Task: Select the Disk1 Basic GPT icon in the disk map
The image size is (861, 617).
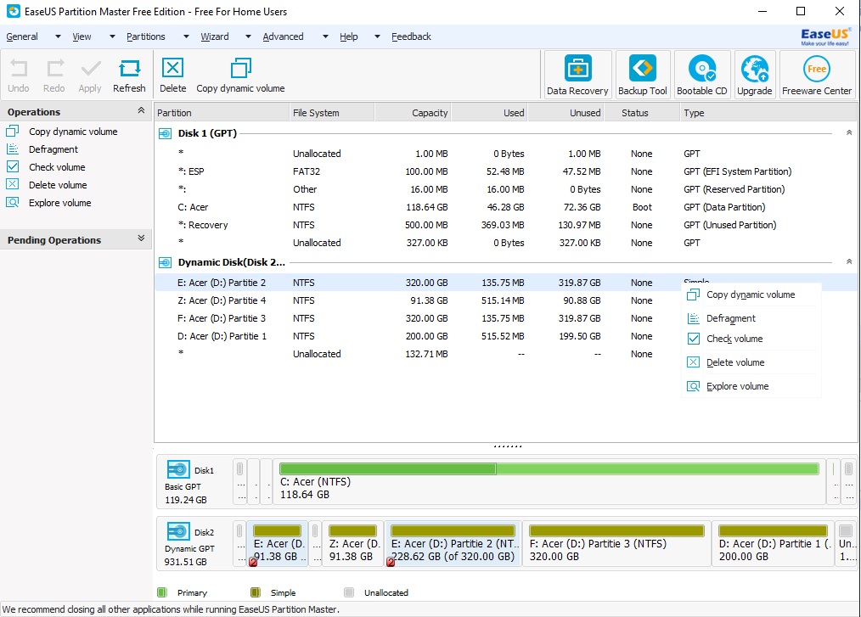Action: point(178,470)
